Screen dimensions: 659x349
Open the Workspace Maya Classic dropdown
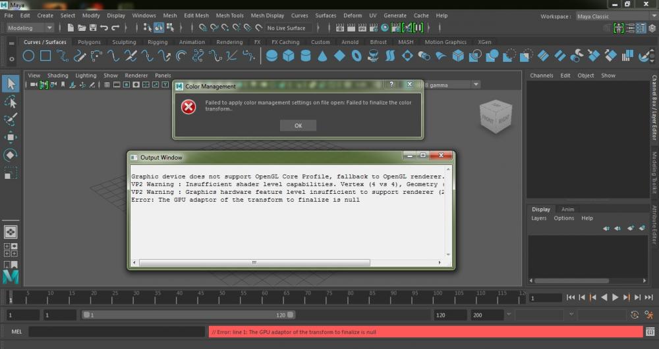pos(616,16)
